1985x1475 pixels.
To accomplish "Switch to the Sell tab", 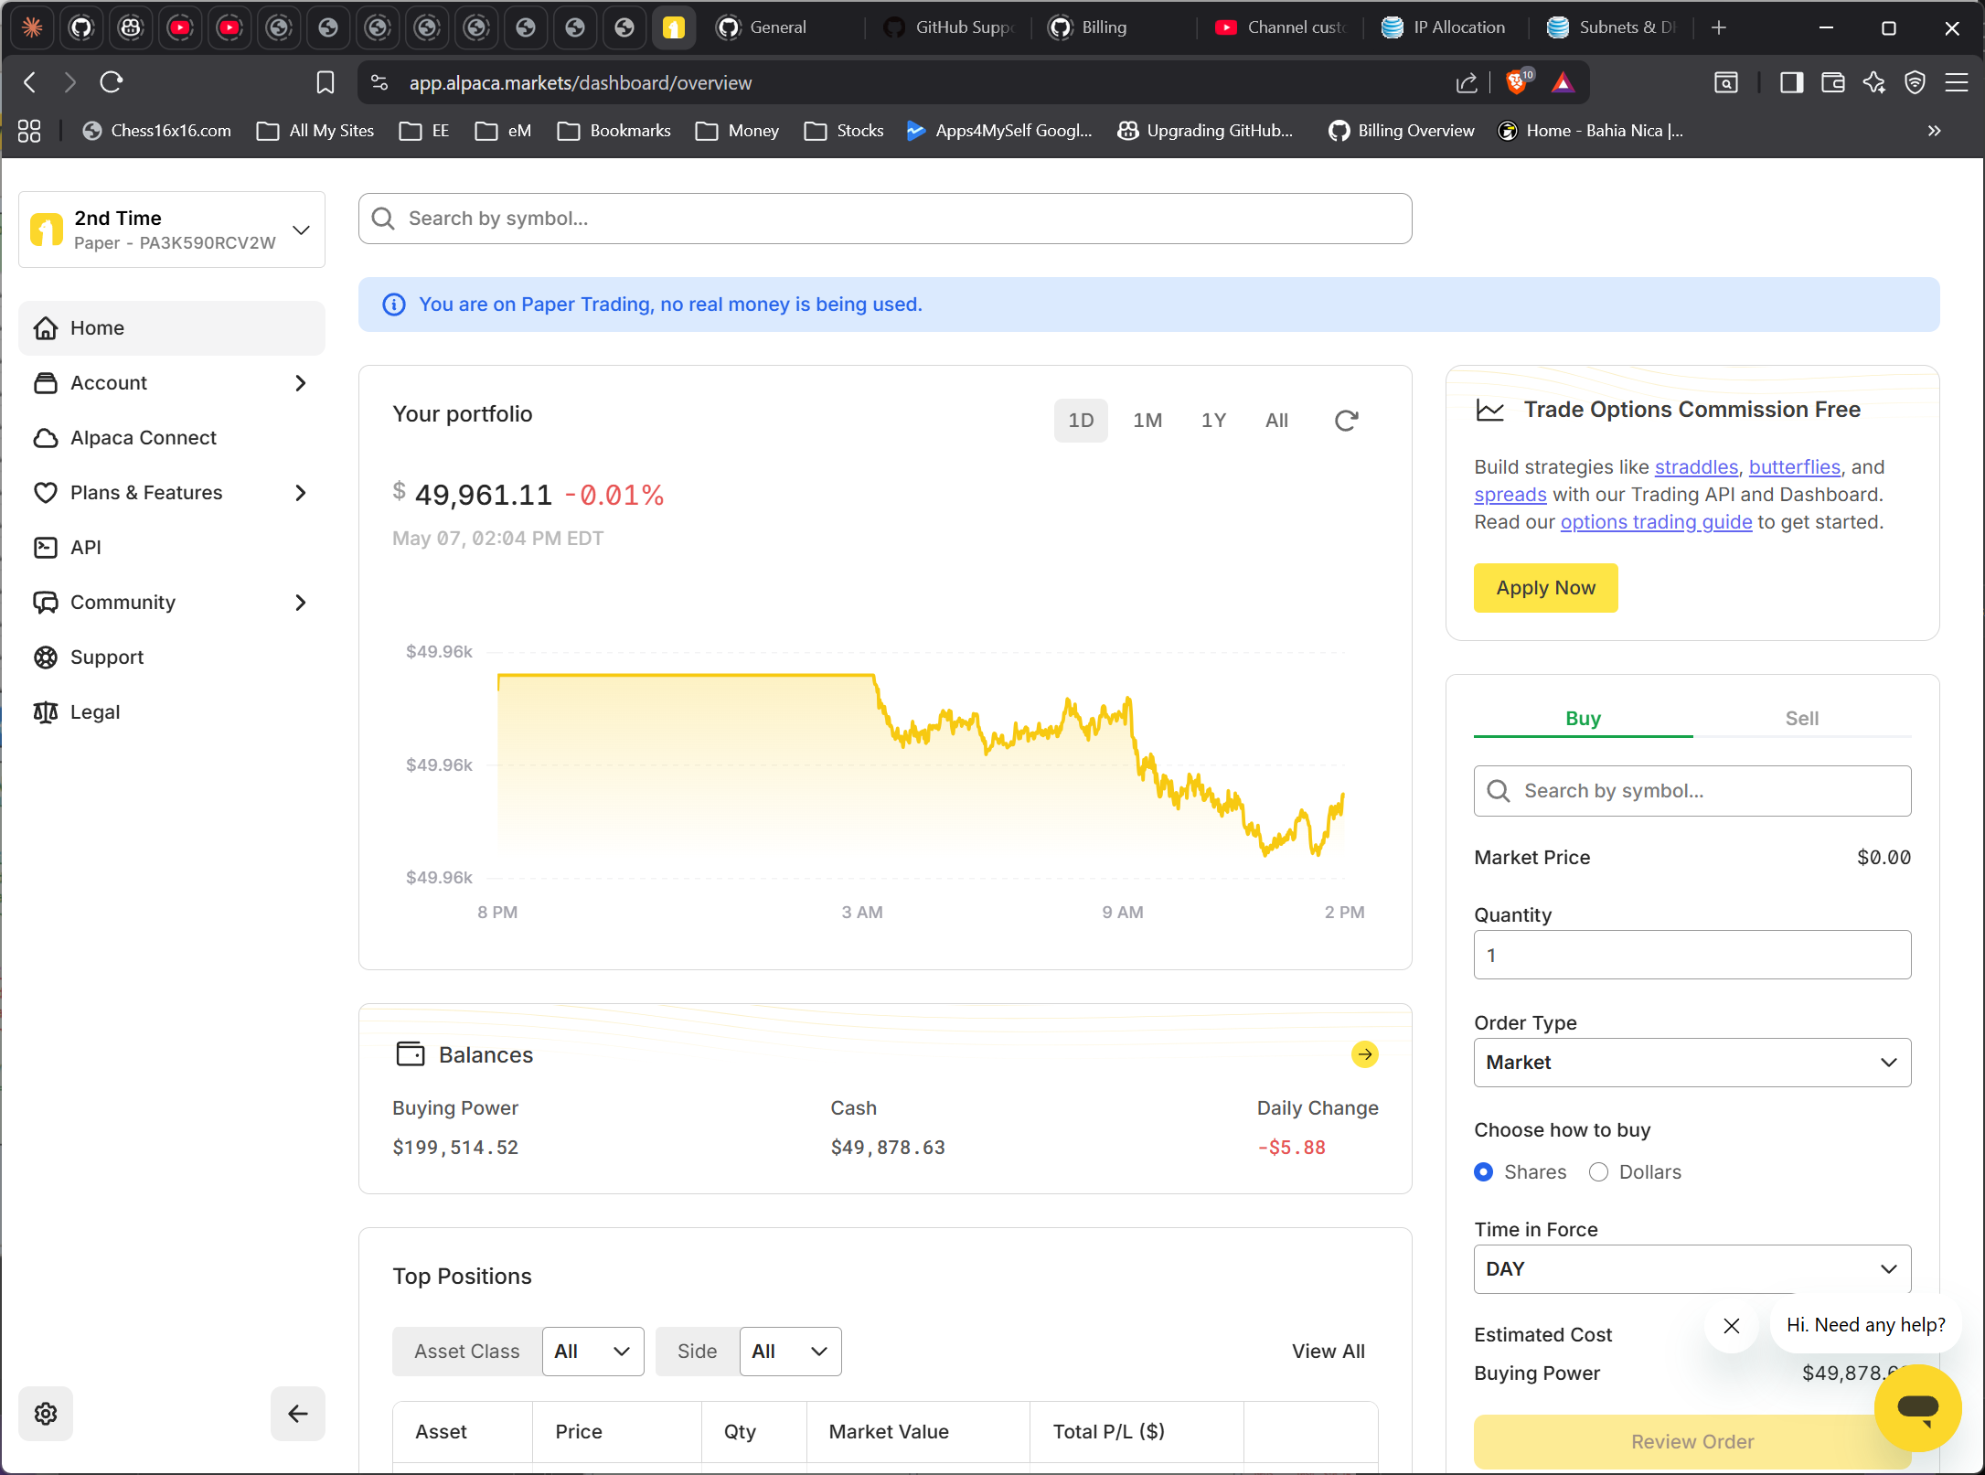I will 1801,719.
